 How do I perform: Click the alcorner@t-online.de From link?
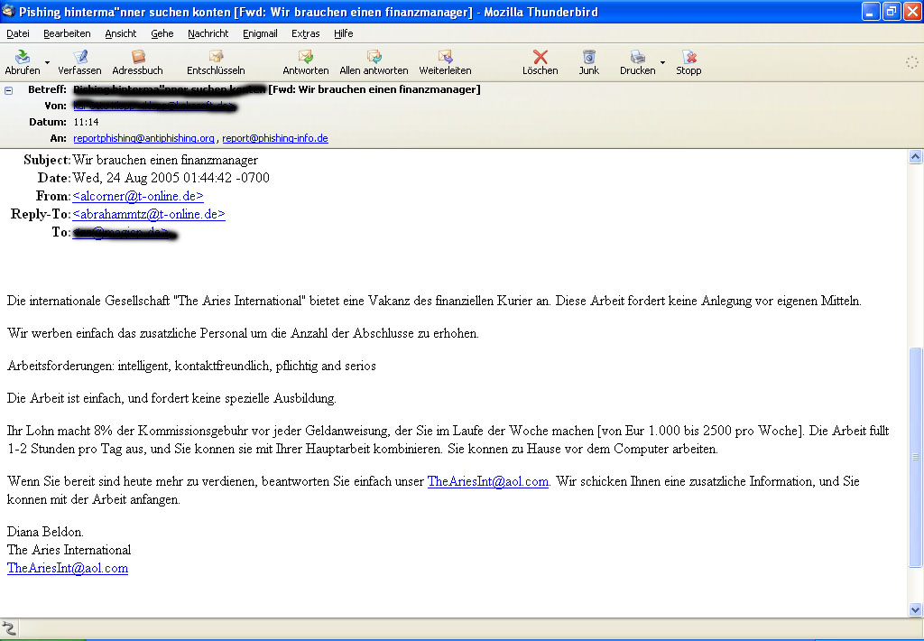(138, 196)
